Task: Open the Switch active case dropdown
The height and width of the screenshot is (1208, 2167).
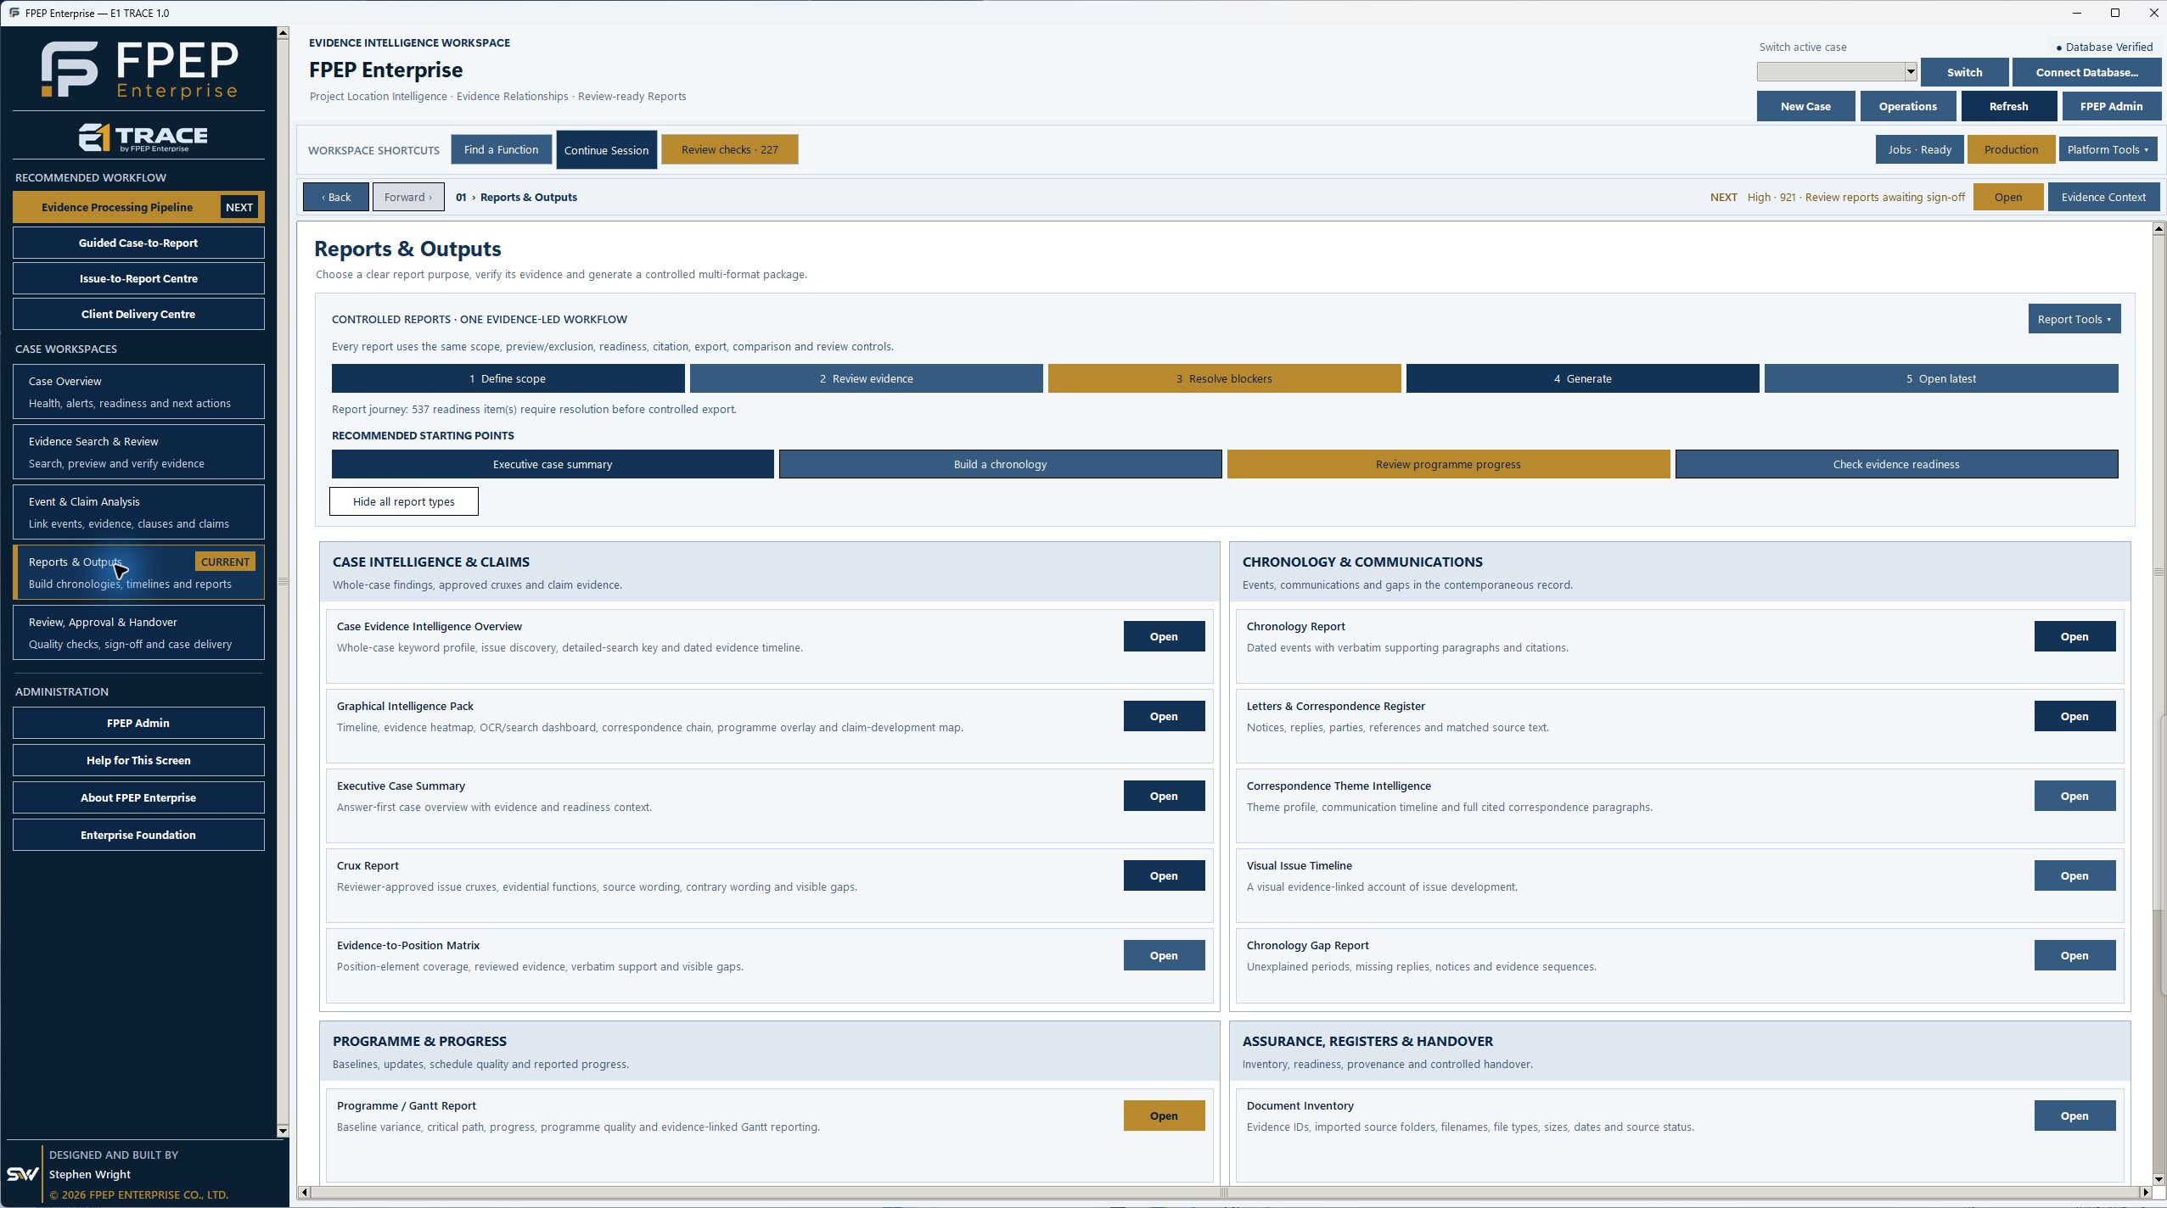Action: 1911,72
